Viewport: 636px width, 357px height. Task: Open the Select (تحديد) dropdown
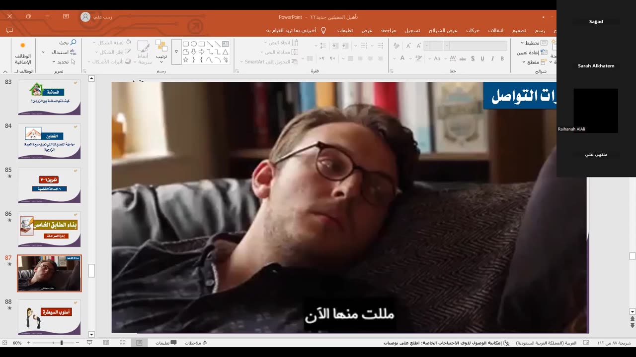tap(63, 61)
